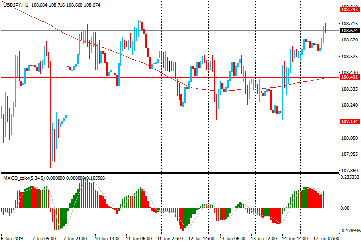Click the 13 Jun 22:00 time label
The image size is (361, 244).
pyautogui.click(x=263, y=238)
